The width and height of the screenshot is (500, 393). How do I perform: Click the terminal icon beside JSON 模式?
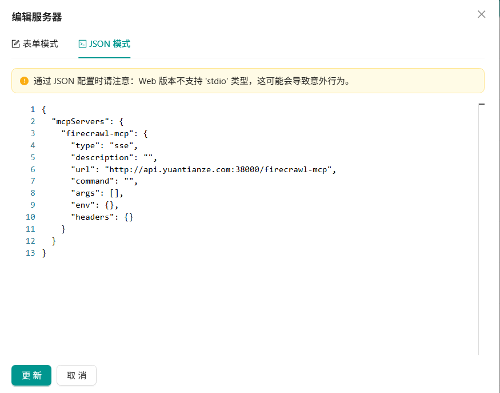pos(83,44)
